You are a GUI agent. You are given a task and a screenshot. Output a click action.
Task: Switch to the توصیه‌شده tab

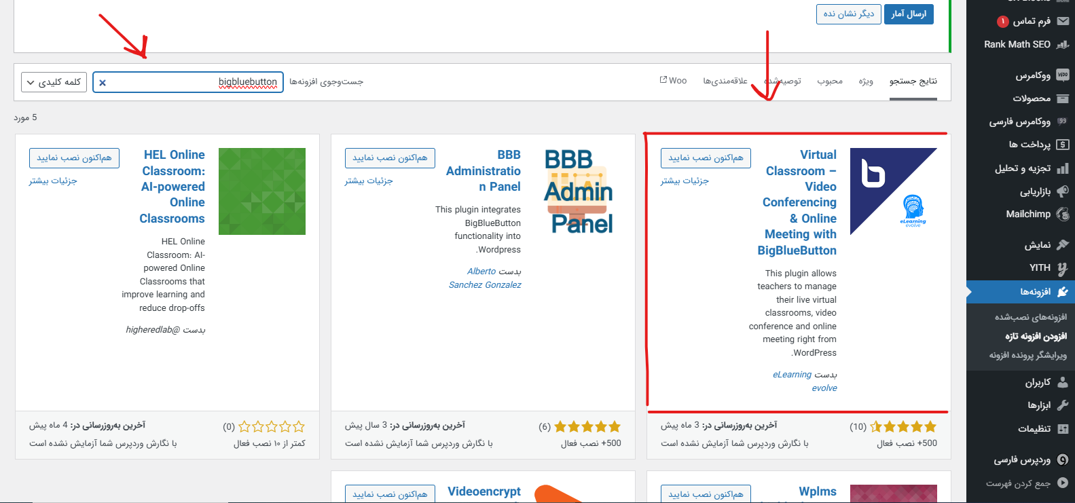[x=782, y=81]
